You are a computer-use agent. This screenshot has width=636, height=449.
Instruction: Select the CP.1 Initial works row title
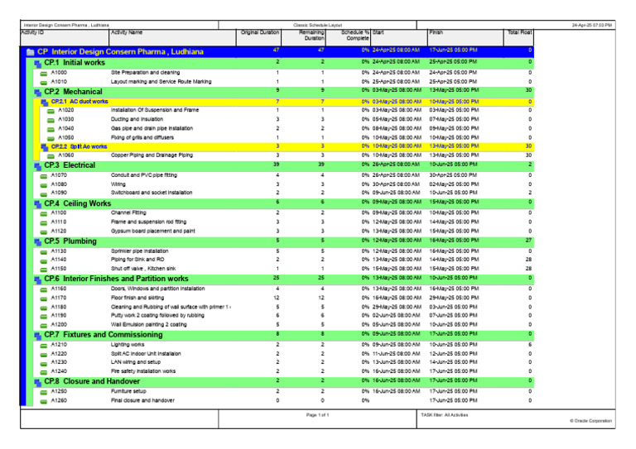[75, 63]
